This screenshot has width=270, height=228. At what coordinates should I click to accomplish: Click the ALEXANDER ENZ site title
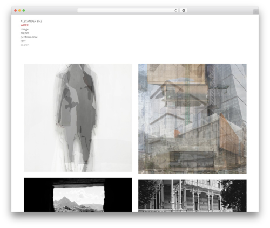[x=31, y=21]
